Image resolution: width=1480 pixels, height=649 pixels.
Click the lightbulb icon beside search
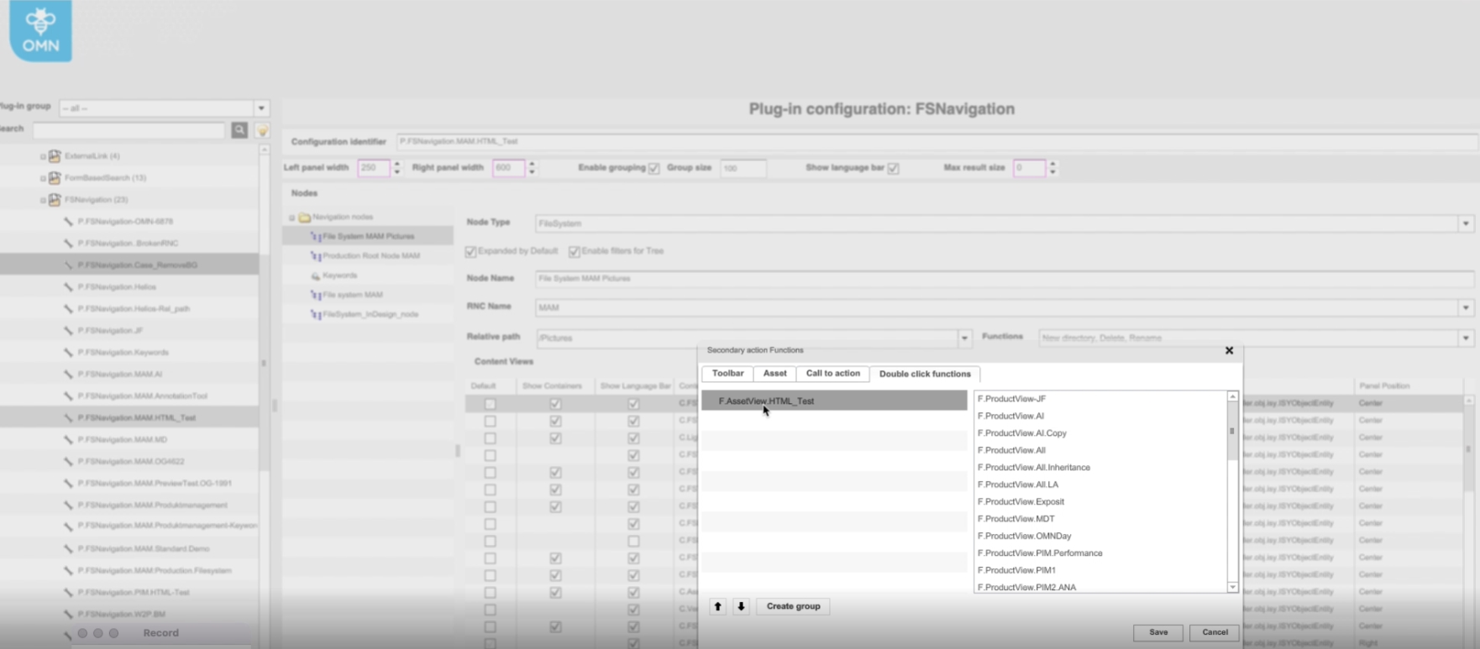click(262, 130)
